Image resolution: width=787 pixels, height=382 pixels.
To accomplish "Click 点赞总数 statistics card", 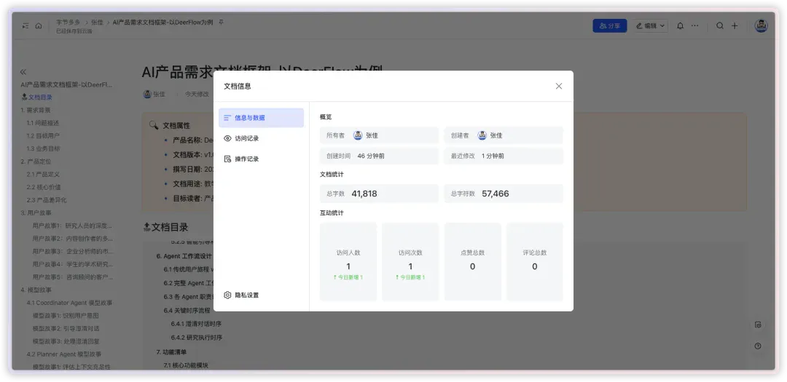I will click(472, 262).
